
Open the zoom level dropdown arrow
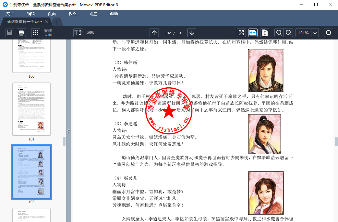pos(315,33)
